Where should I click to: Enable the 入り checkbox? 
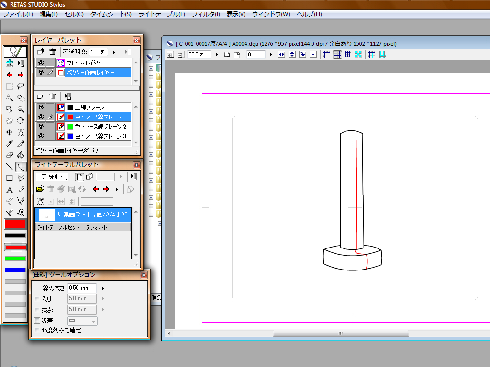click(37, 299)
